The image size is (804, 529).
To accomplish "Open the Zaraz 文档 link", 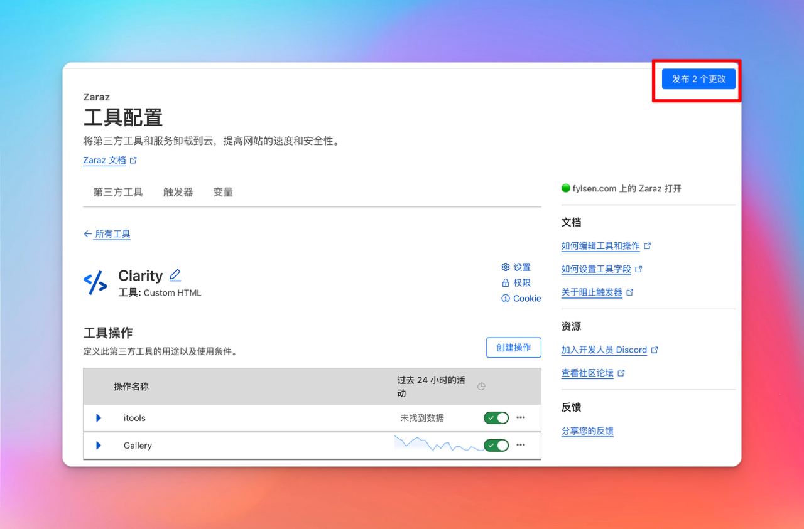I will pos(104,160).
